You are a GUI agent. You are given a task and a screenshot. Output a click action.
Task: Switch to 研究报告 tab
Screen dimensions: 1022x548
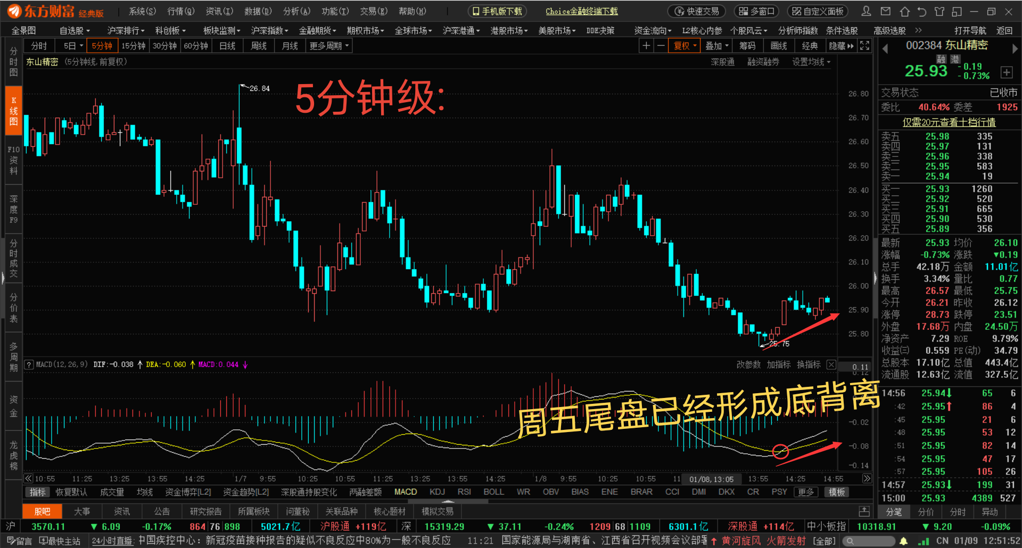point(205,511)
